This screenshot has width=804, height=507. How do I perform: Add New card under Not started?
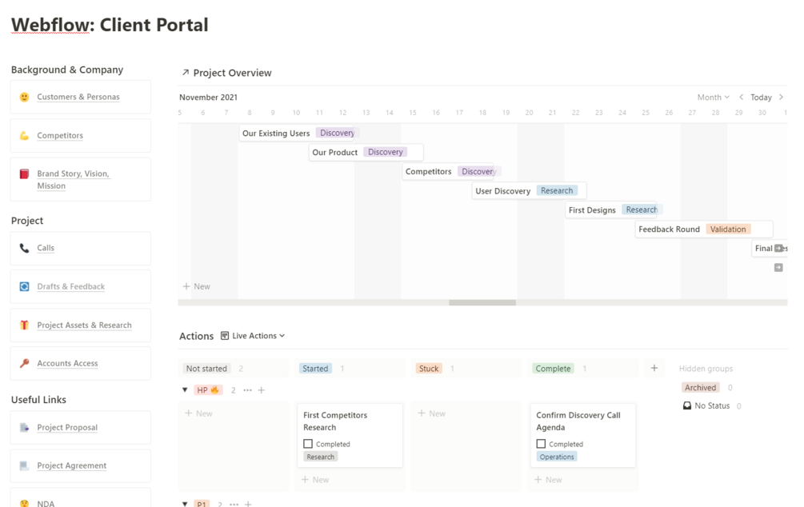198,413
